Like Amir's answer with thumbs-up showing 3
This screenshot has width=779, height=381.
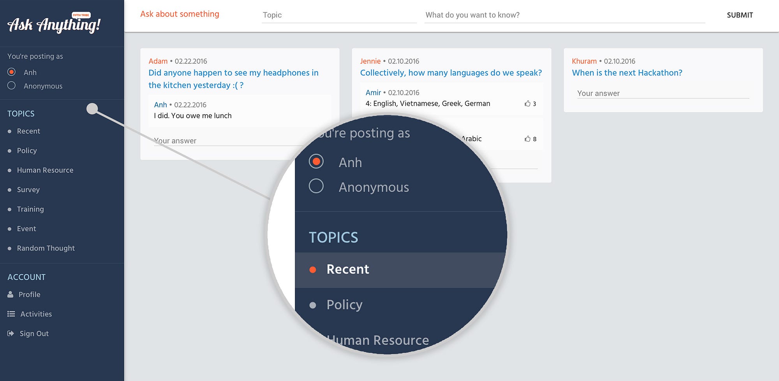[x=527, y=103]
